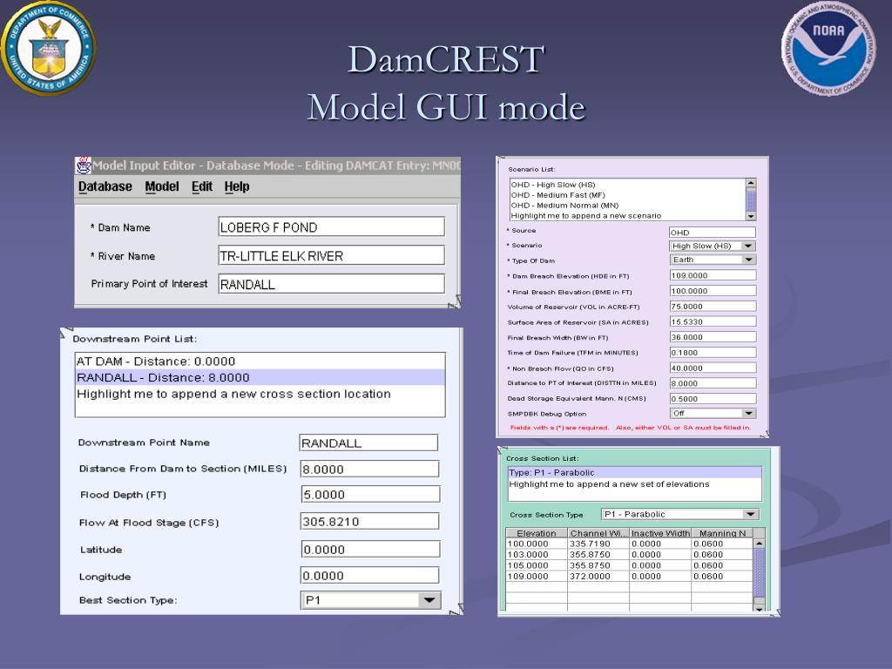Image resolution: width=892 pixels, height=669 pixels.
Task: Click the Non Breach Flow field
Action: click(x=713, y=368)
